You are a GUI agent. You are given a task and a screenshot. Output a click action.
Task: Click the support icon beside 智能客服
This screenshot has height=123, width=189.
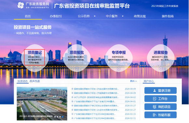click(155, 115)
